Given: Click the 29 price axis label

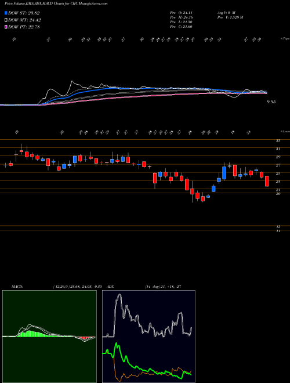Looking at the screenshot, I should pos(278,157).
